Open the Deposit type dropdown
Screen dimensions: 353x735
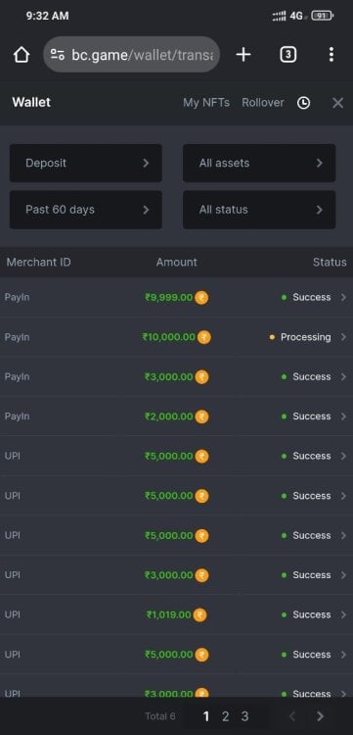tap(86, 163)
